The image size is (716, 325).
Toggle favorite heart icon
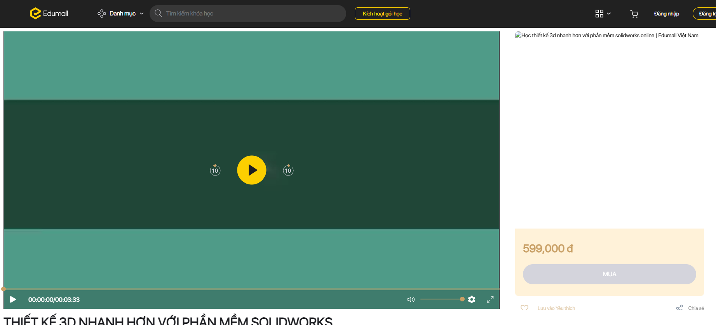524,308
